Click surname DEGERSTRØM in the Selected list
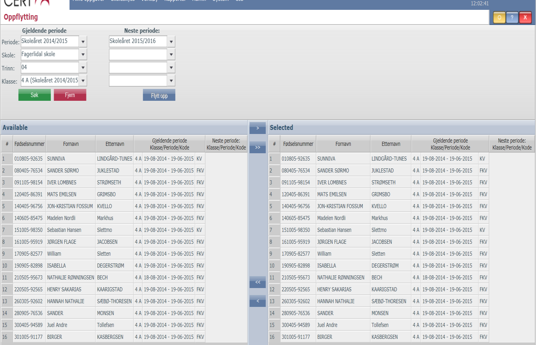 (385, 266)
